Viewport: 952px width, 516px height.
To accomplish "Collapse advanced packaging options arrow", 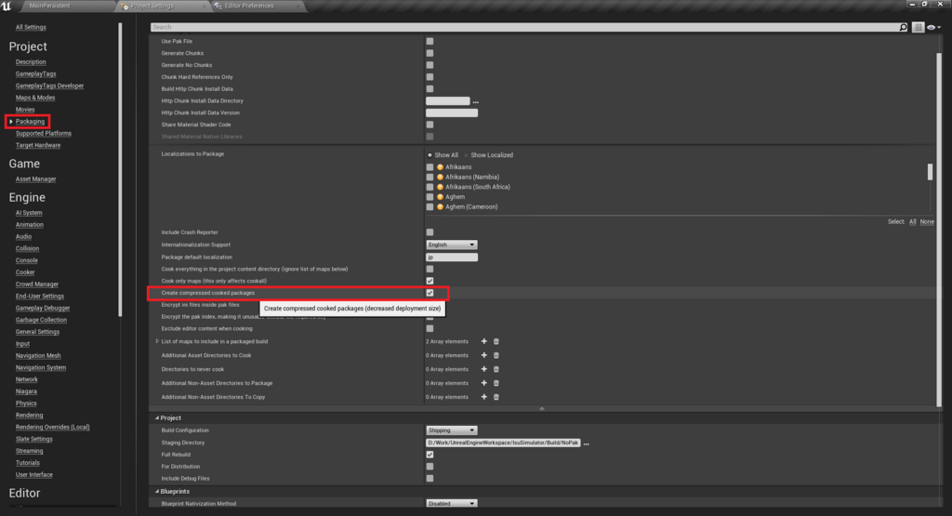I will tap(542, 408).
